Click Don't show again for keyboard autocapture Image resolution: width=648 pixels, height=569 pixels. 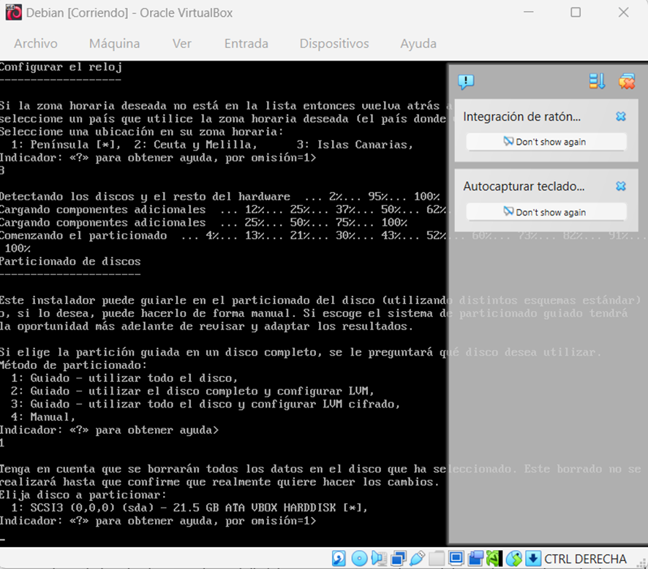tap(546, 212)
